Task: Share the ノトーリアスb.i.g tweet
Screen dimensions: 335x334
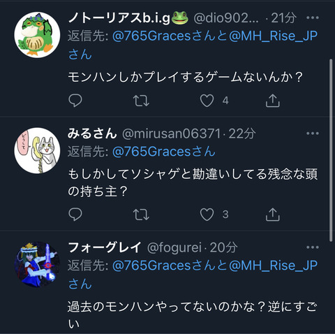Action: 272,101
